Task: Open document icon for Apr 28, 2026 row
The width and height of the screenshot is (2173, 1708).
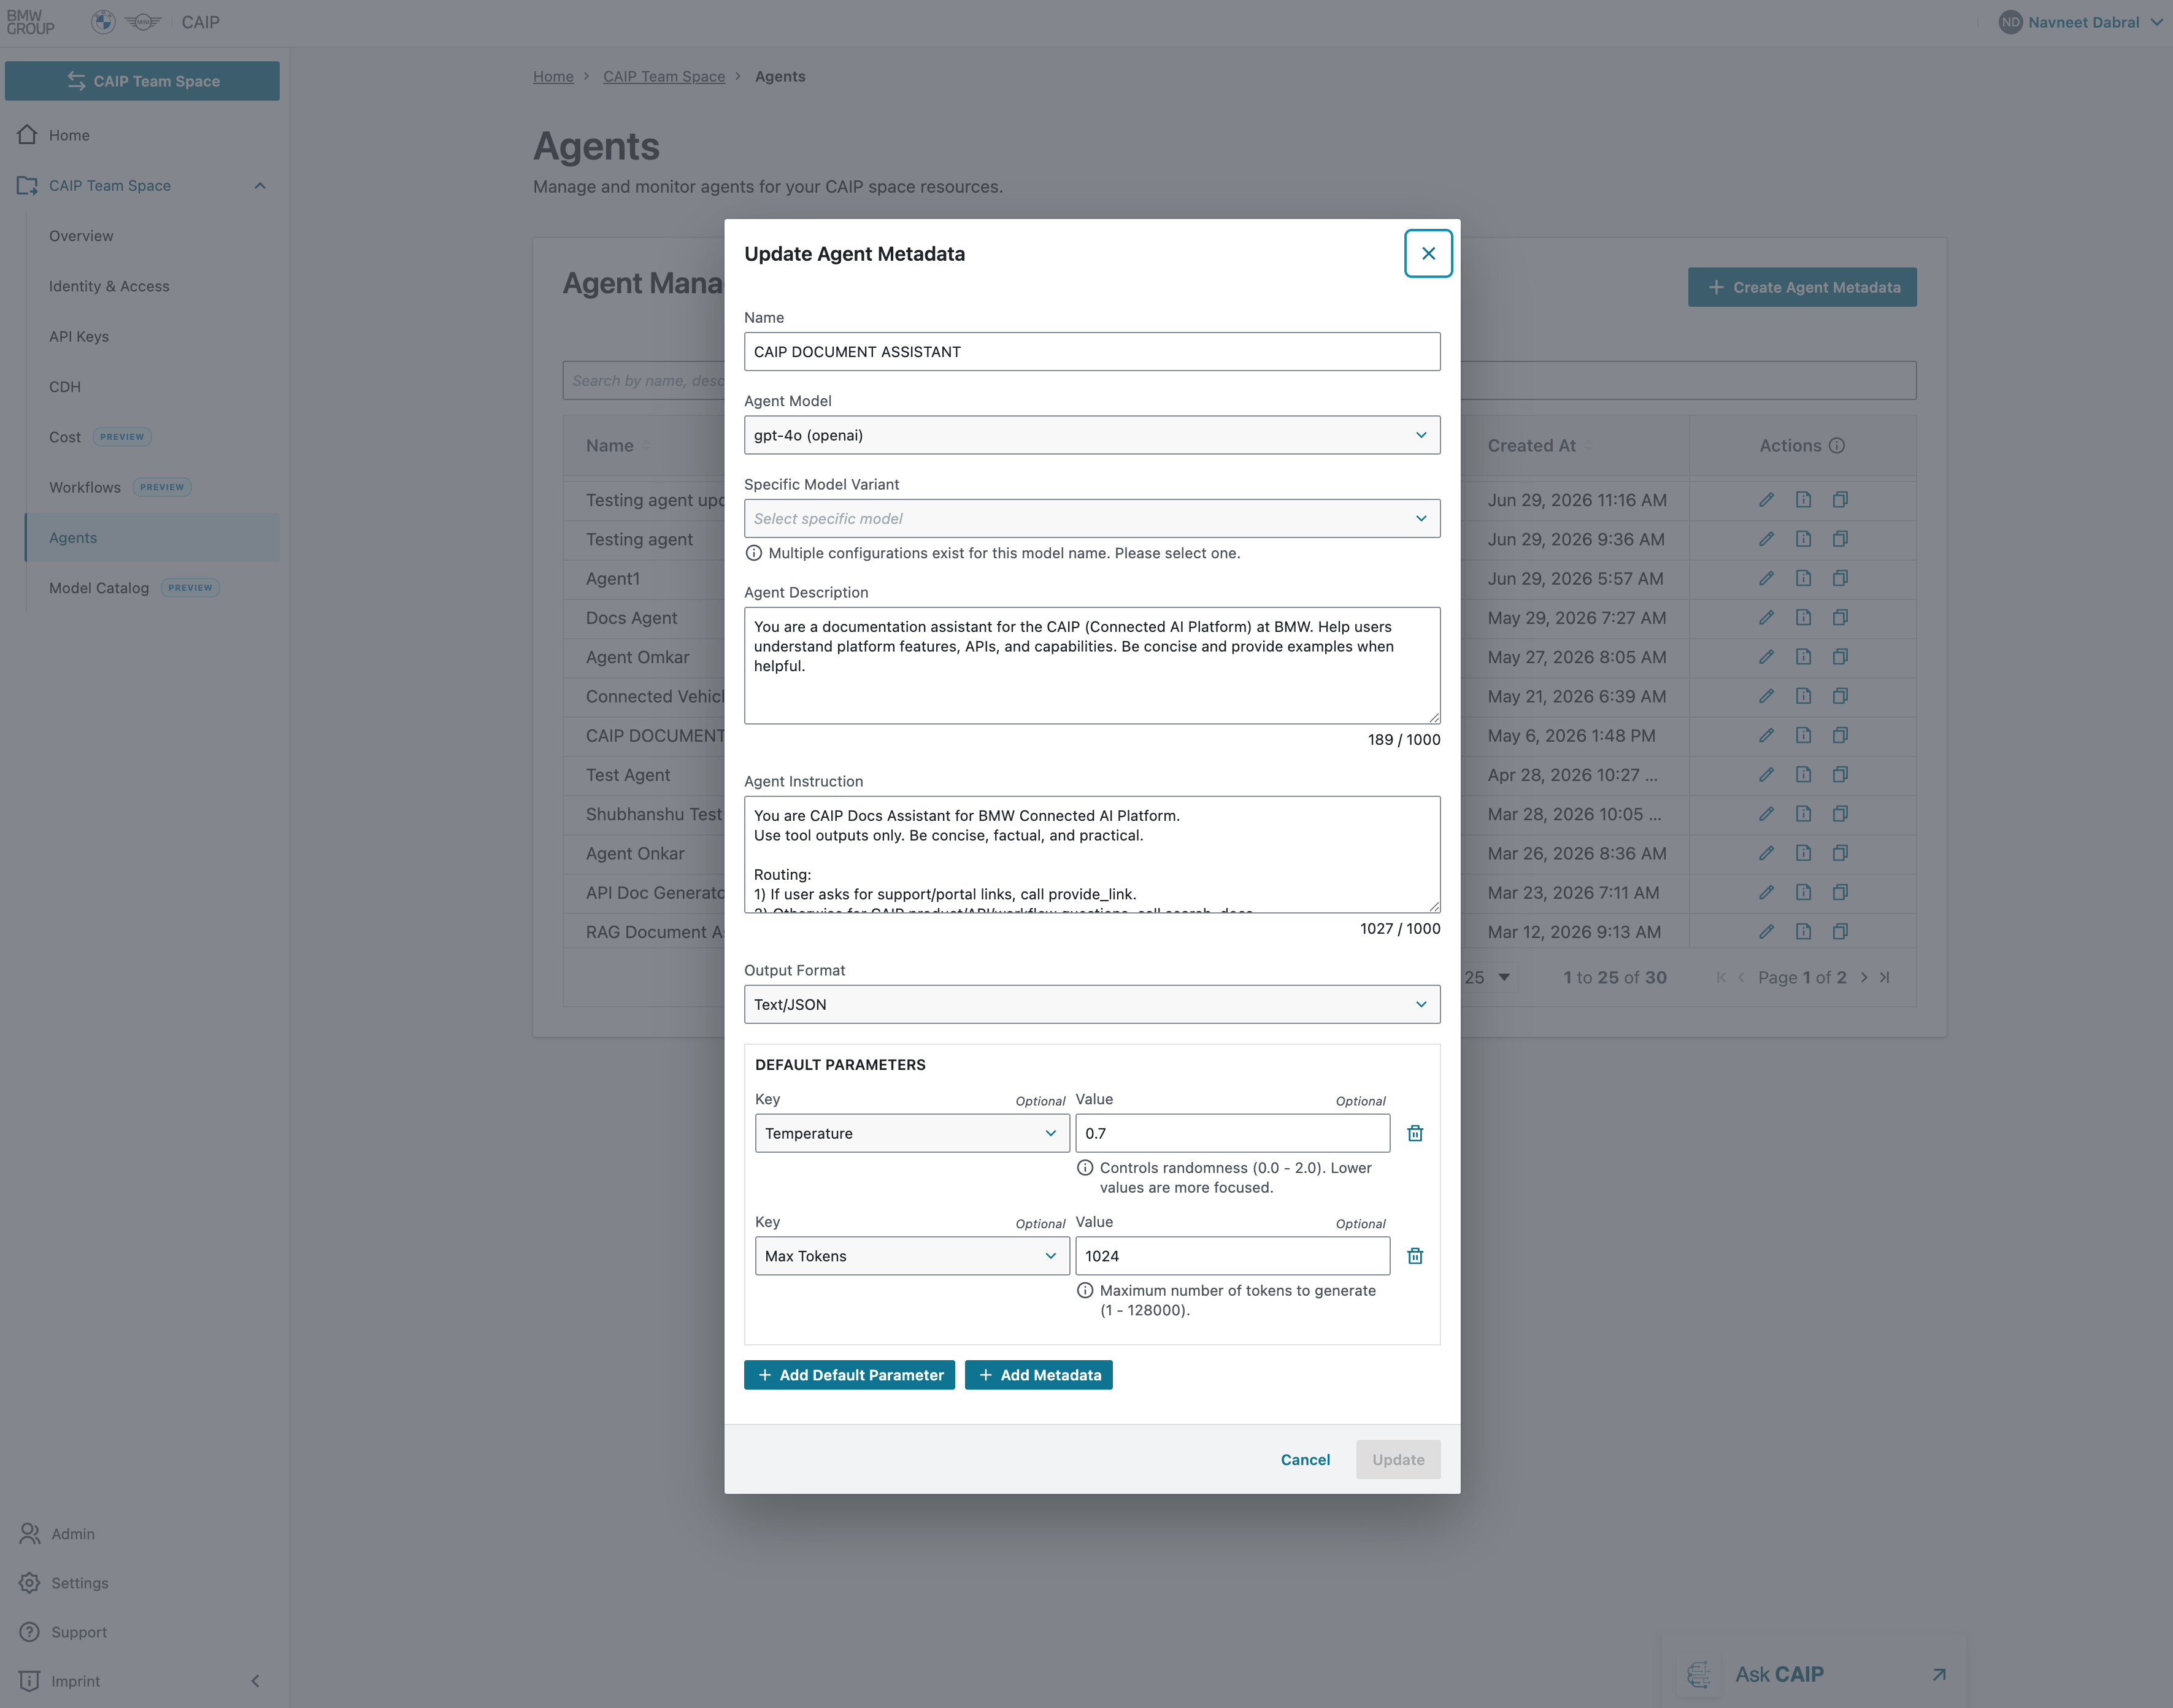Action: pyautogui.click(x=1803, y=775)
